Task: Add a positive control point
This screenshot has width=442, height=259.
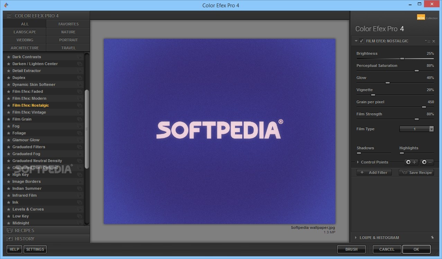Action: (411, 162)
